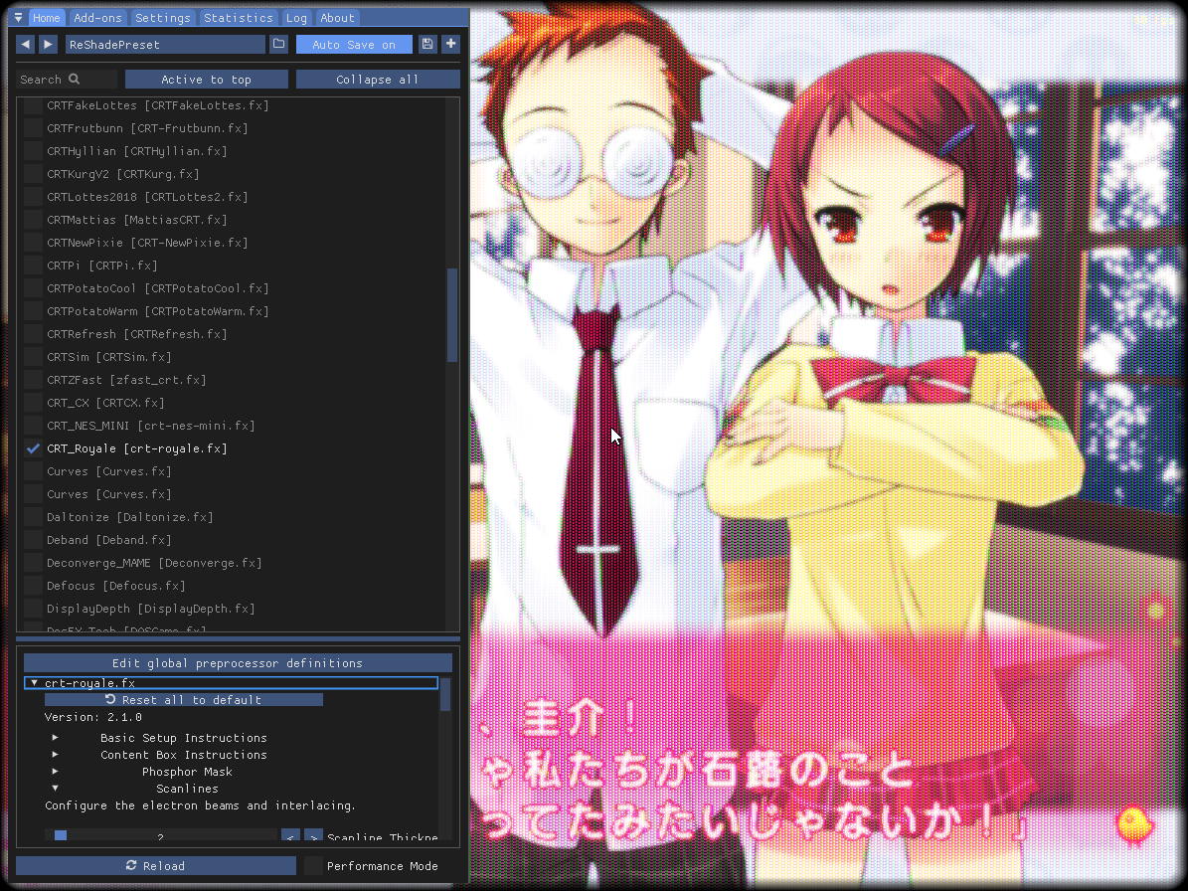This screenshot has height=891, width=1188.
Task: Open the Statistics tab
Action: (239, 18)
